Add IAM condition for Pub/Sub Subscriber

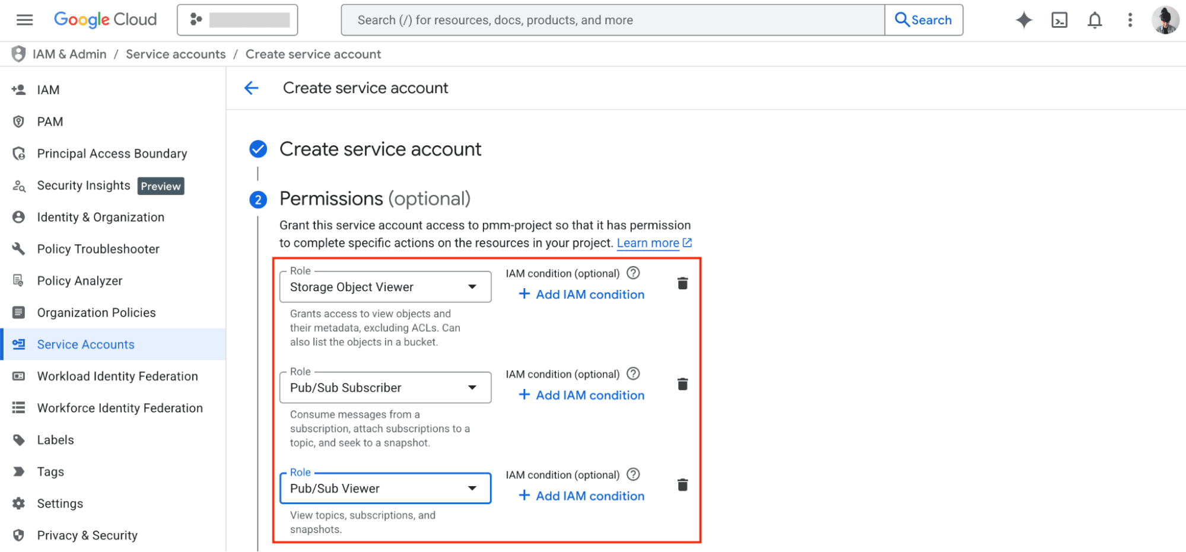[581, 395]
